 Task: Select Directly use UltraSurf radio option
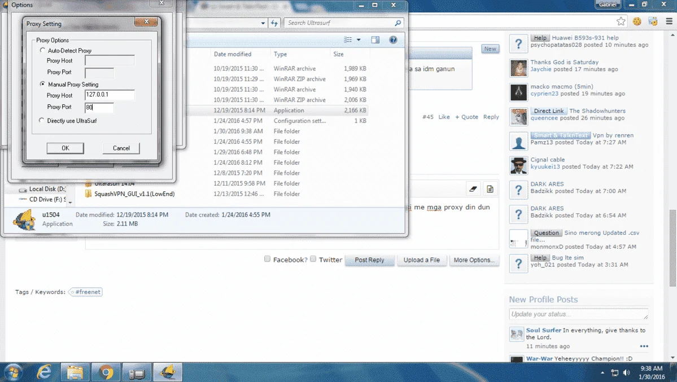[41, 120]
